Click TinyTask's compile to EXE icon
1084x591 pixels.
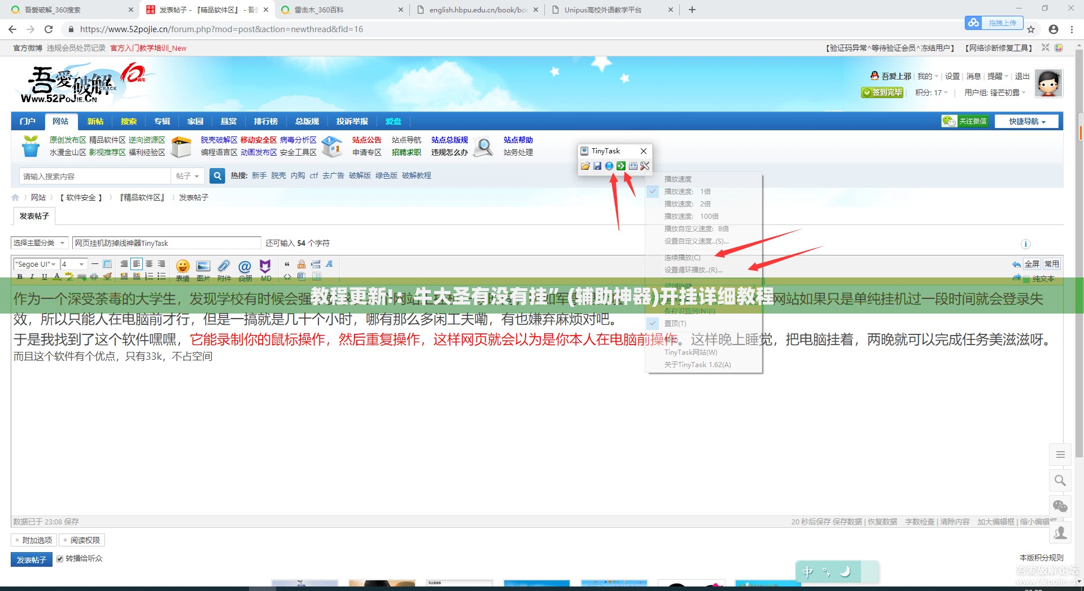[x=633, y=166]
